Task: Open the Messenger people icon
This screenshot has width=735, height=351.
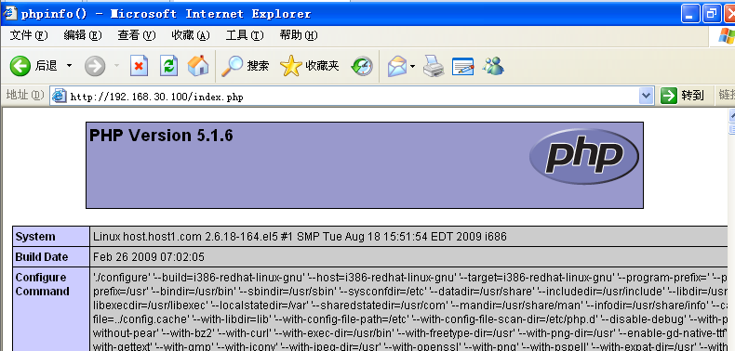Action: pyautogui.click(x=493, y=66)
